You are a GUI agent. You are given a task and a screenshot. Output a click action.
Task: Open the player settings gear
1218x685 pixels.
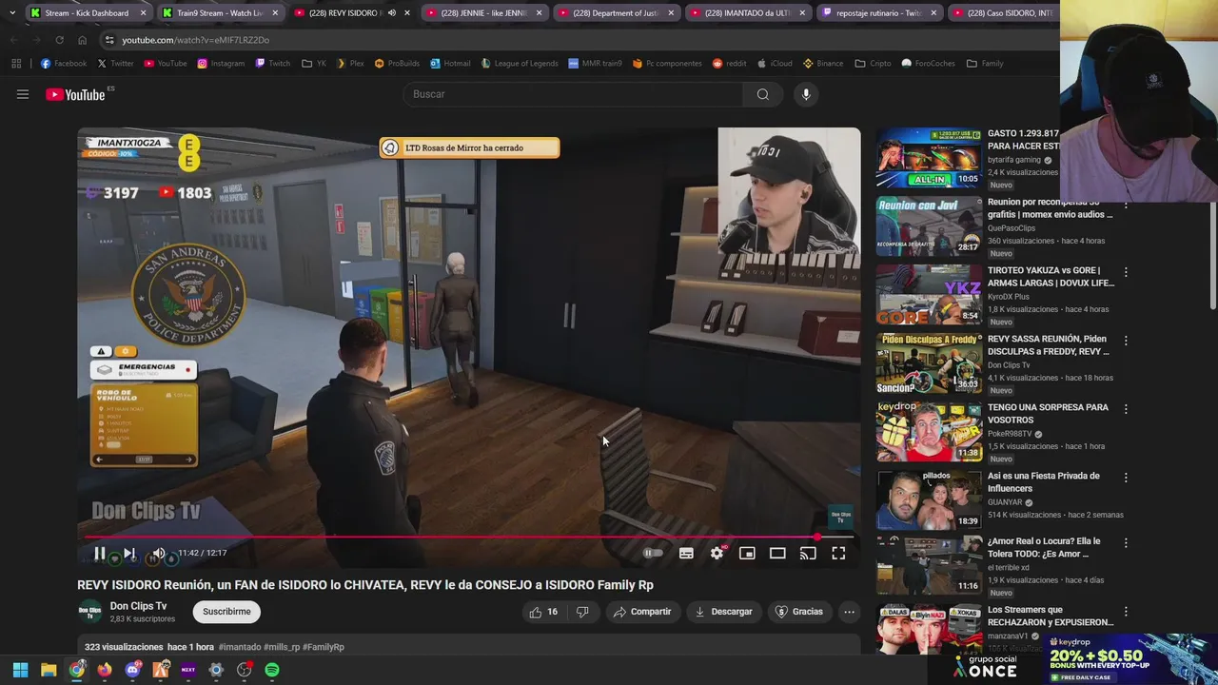pyautogui.click(x=717, y=553)
